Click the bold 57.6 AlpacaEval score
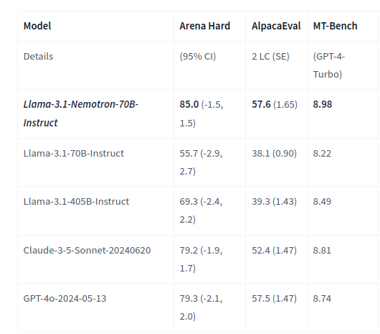The height and width of the screenshot is (334, 380). pyautogui.click(x=261, y=104)
